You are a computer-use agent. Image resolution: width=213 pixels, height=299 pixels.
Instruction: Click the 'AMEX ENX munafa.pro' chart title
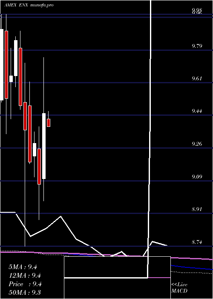tap(29, 5)
